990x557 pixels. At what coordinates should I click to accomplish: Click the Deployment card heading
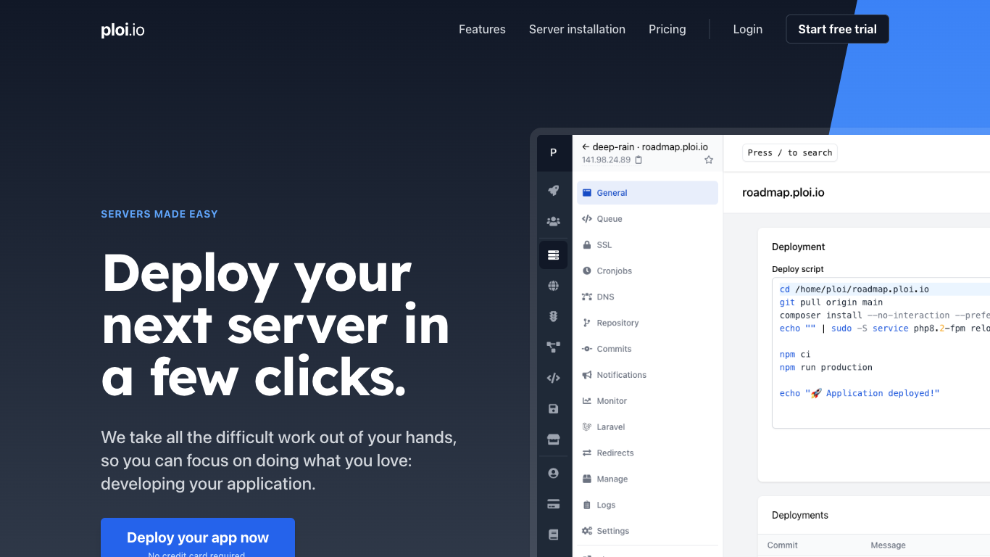click(x=799, y=247)
